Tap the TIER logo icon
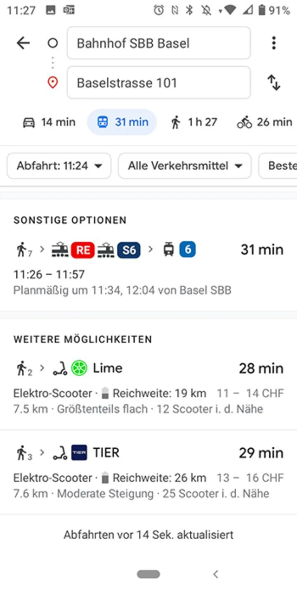 point(79,452)
